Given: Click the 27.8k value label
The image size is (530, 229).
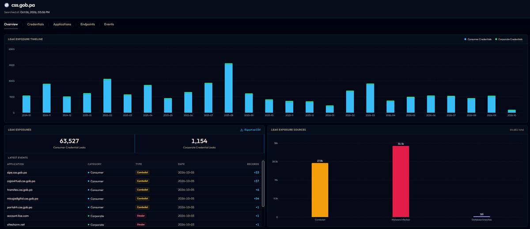Looking at the screenshot, I should [x=320, y=161].
